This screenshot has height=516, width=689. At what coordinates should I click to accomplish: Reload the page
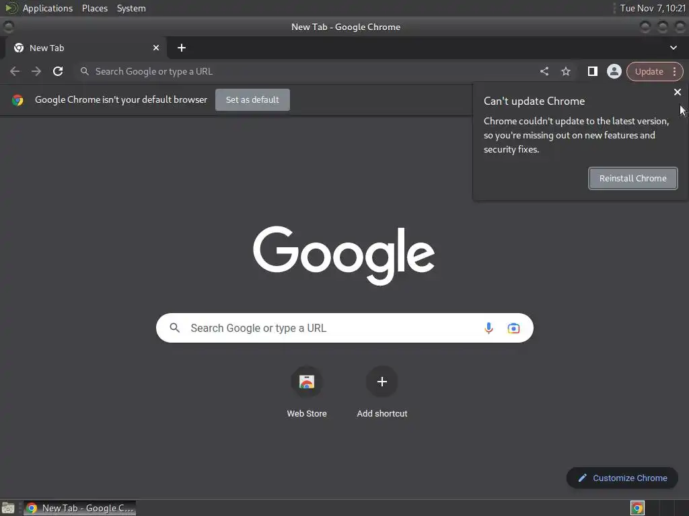click(x=58, y=71)
